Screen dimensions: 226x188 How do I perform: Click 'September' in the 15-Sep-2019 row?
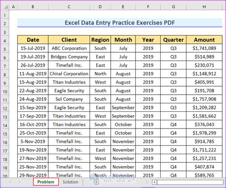tap(123, 108)
